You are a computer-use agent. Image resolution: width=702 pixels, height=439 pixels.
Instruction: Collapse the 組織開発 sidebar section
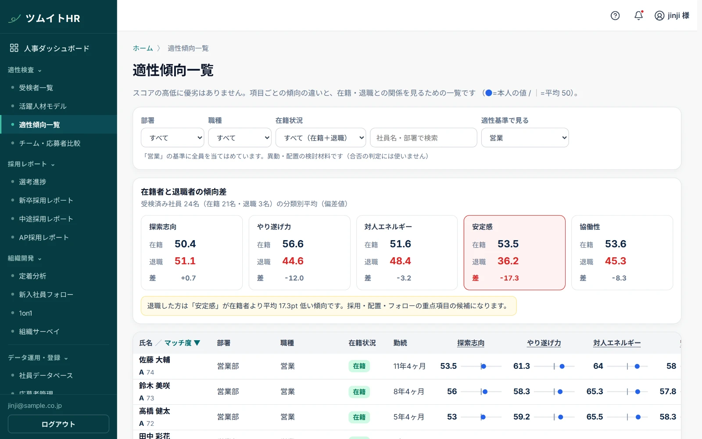[25, 259]
